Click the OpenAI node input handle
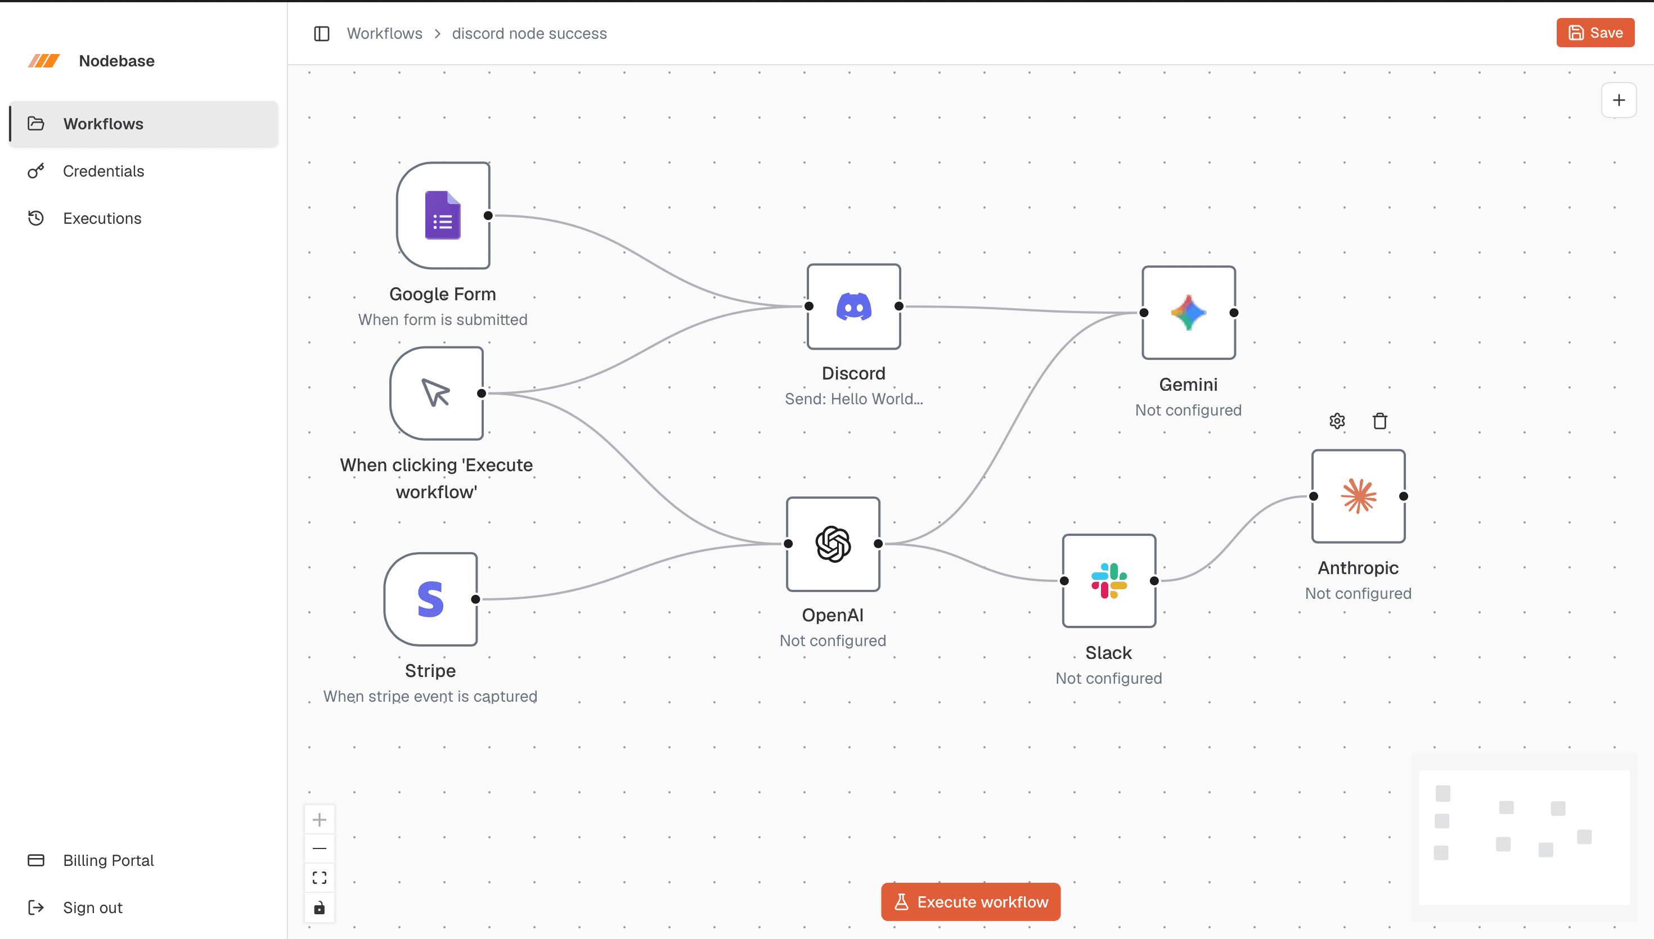This screenshot has height=939, width=1654. [x=788, y=544]
